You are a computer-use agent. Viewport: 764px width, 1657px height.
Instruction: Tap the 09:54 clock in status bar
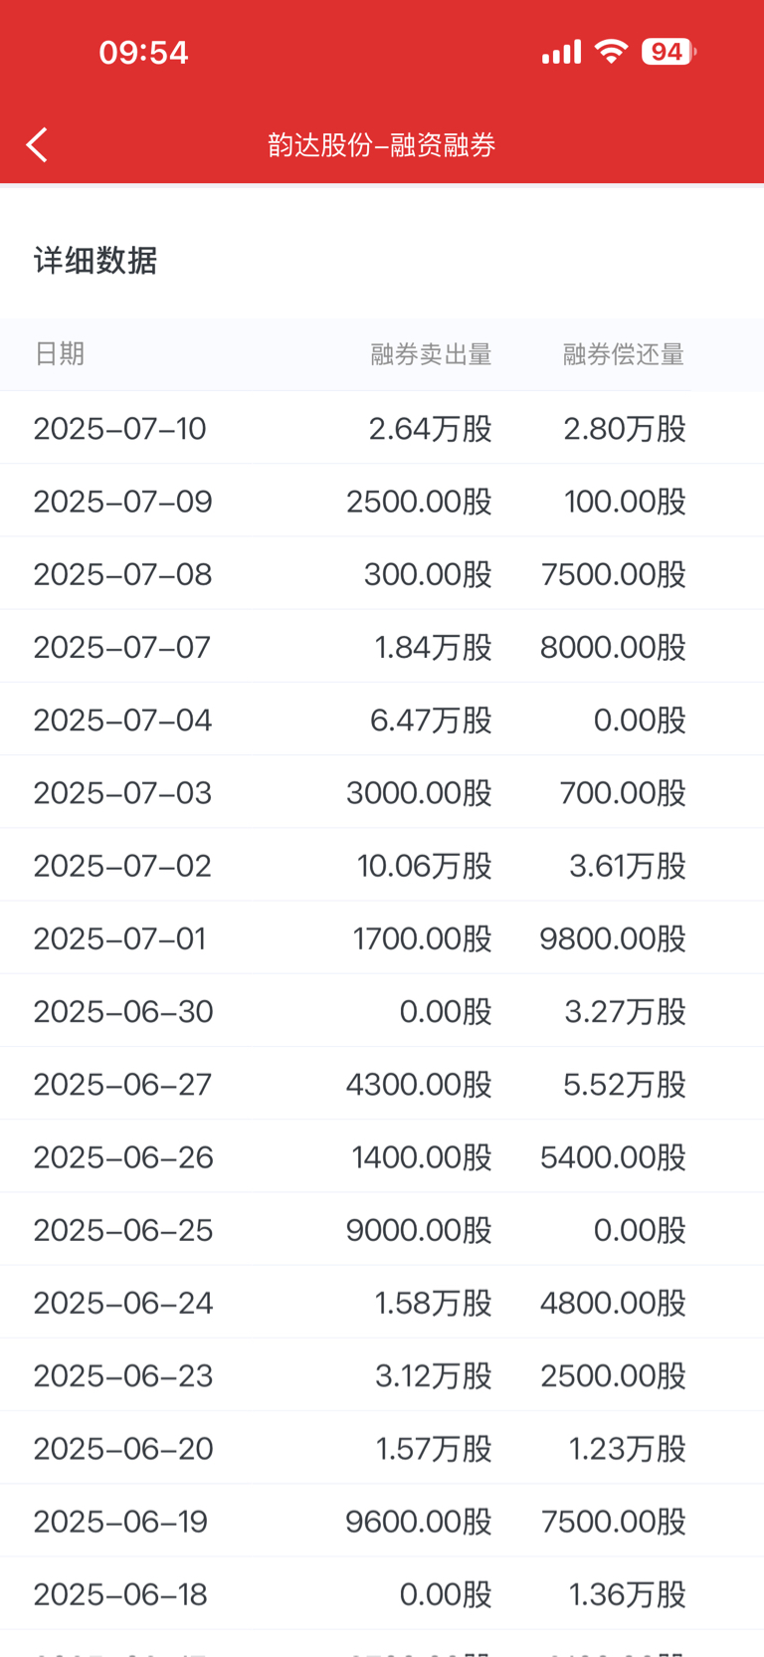(x=143, y=52)
